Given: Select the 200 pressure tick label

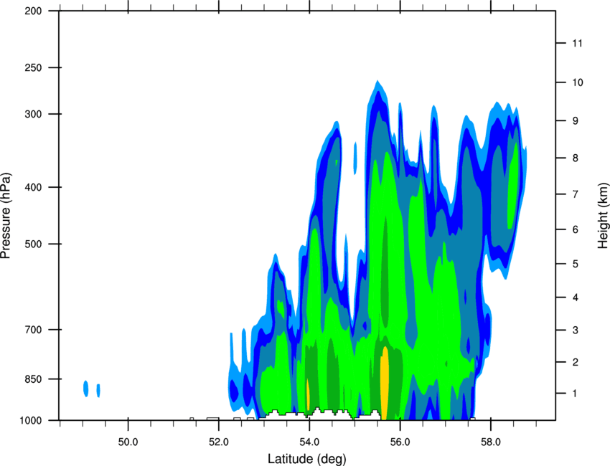Looking at the screenshot, I should [x=33, y=11].
